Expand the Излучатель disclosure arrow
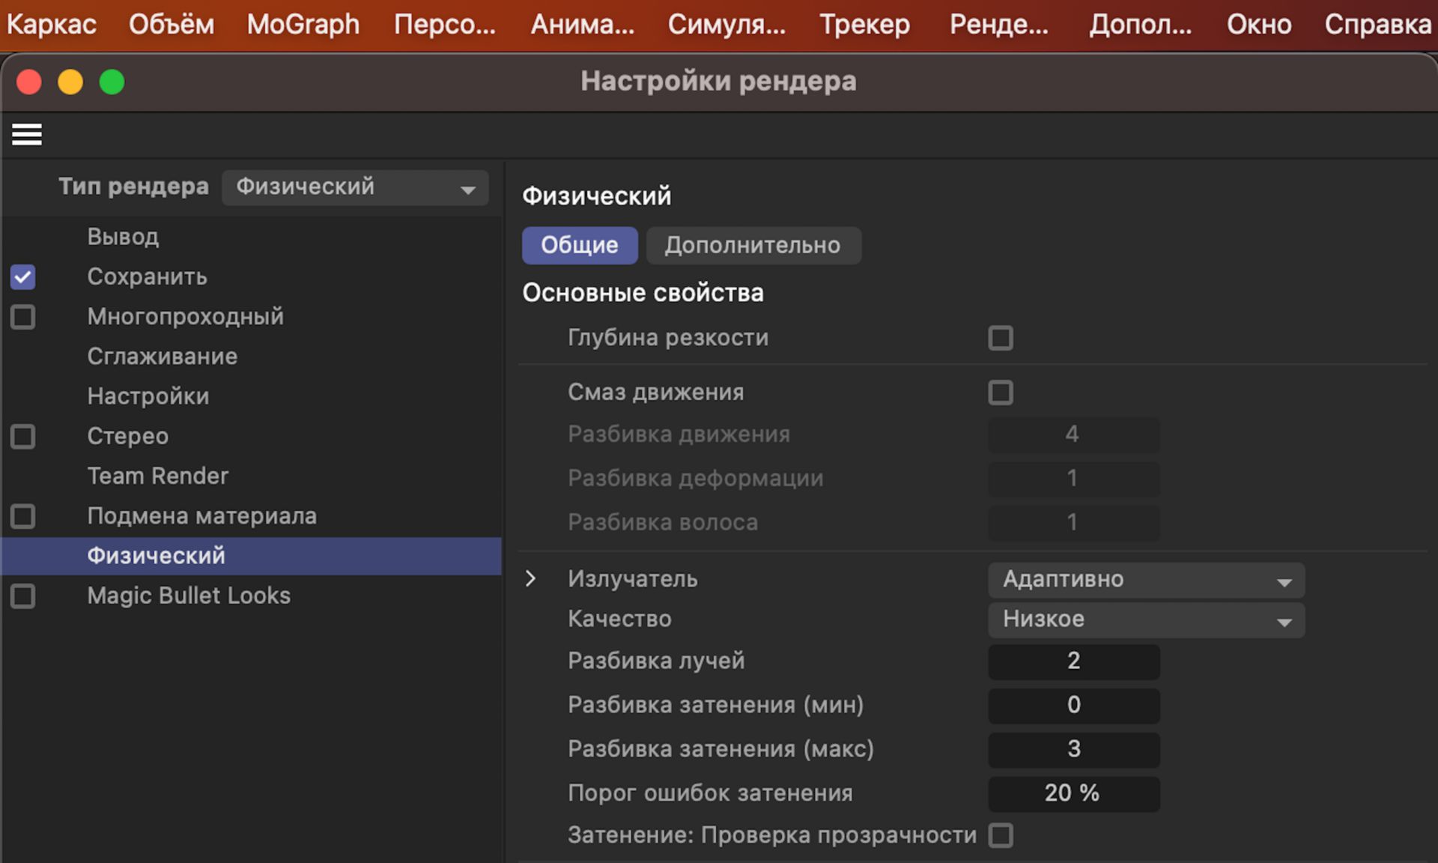This screenshot has height=863, width=1438. (530, 579)
